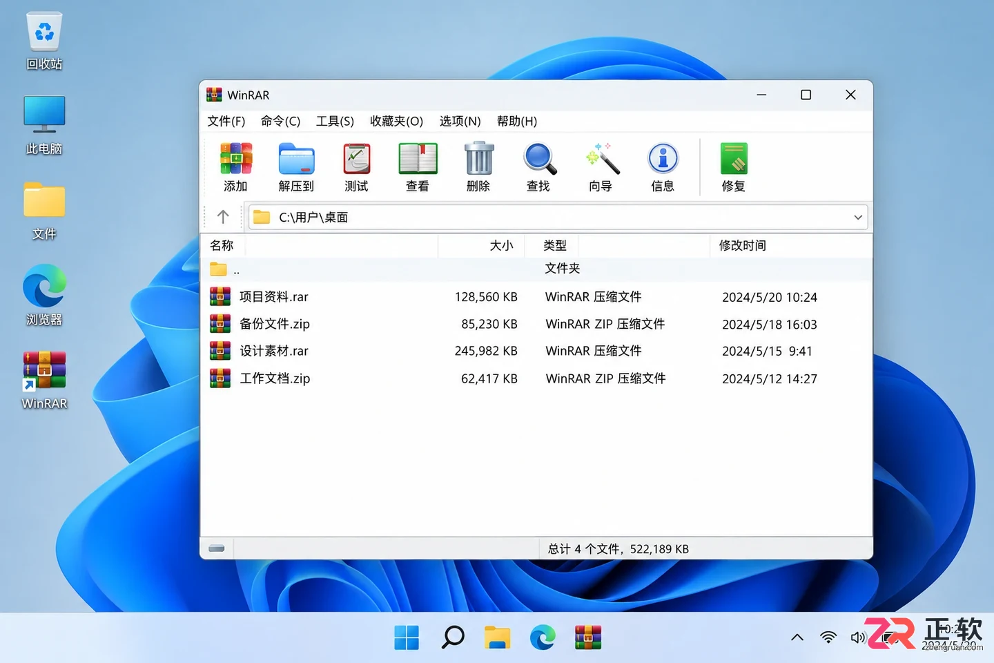Screen dimensions: 994x663
Task: Open the 查看 (View) book icon
Action: click(418, 159)
